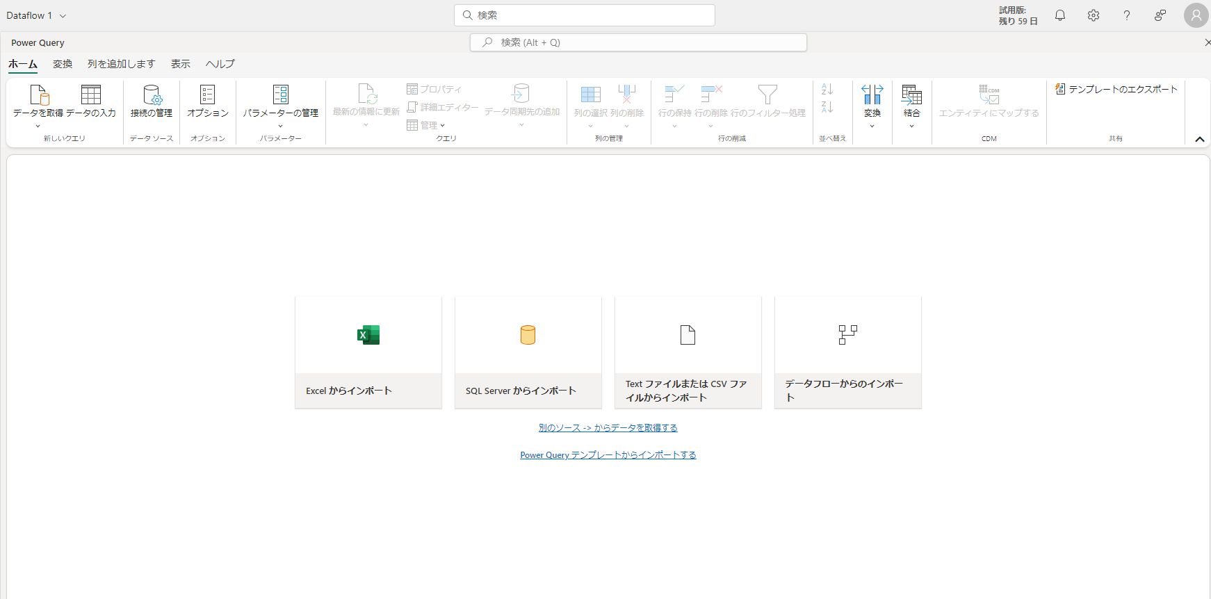Screen dimensions: 1211x599
Task: Expand the 変換 dropdown chevron
Action: 872,126
